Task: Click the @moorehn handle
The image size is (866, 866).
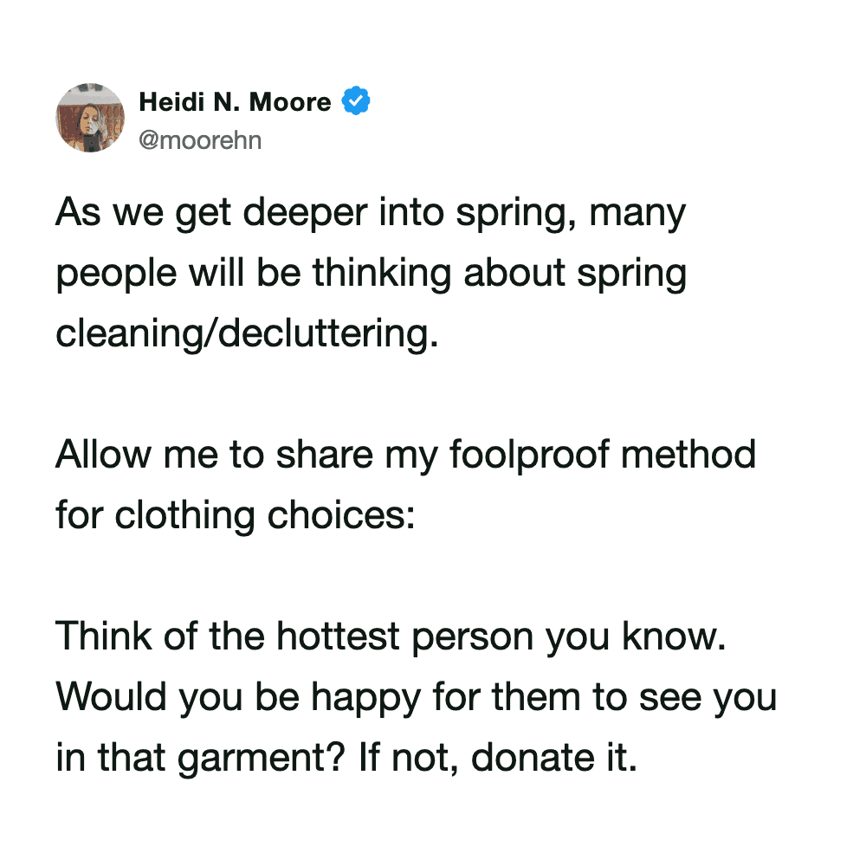Action: (x=200, y=139)
